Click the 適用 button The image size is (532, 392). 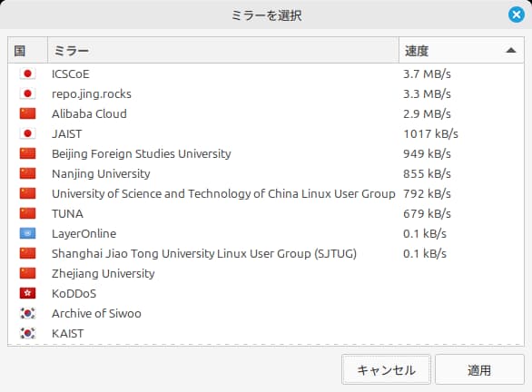(479, 369)
